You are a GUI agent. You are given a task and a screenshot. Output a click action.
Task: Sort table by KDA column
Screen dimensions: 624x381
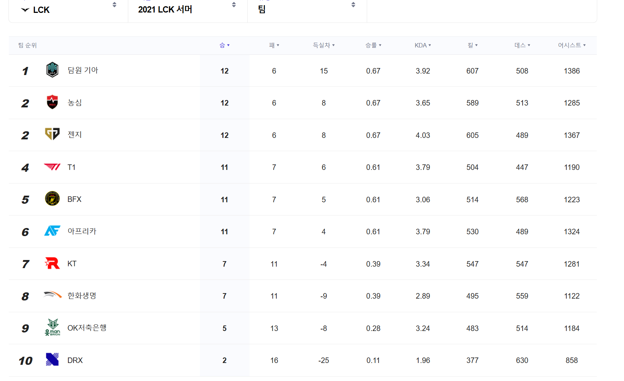pyautogui.click(x=423, y=45)
